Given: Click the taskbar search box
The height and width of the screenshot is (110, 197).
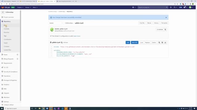Looking at the screenshot, I should (x=17, y=108).
